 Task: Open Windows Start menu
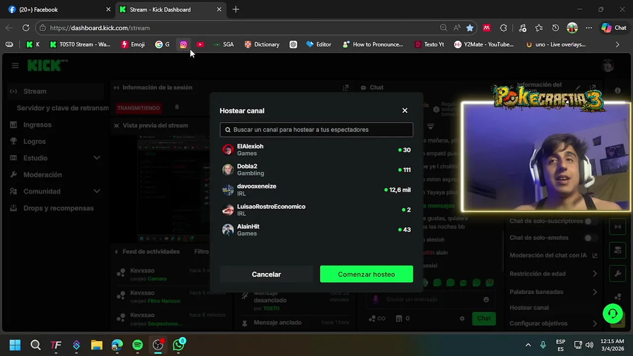coord(15,345)
